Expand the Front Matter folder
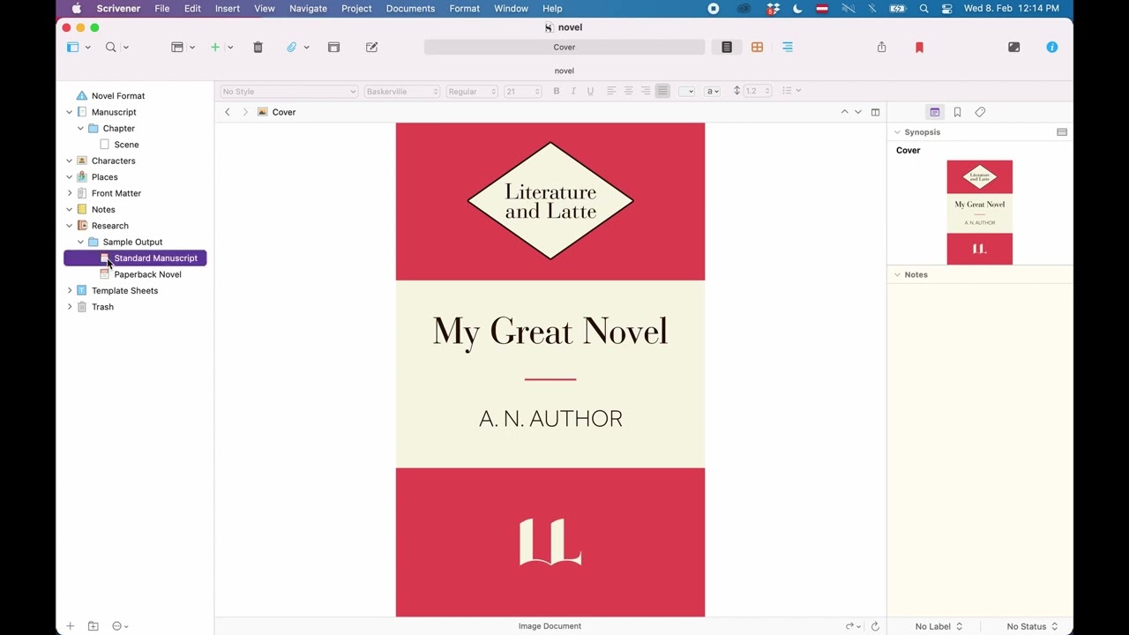Screen dimensions: 1129x635 [x=70, y=193]
